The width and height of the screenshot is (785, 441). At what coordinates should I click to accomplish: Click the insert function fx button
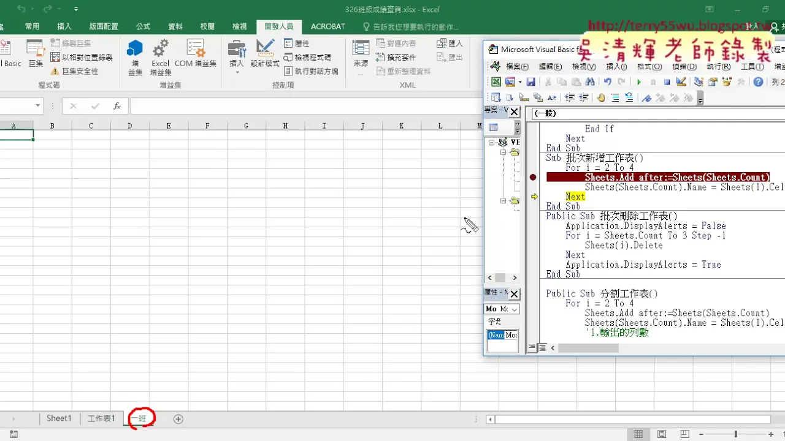coord(117,106)
